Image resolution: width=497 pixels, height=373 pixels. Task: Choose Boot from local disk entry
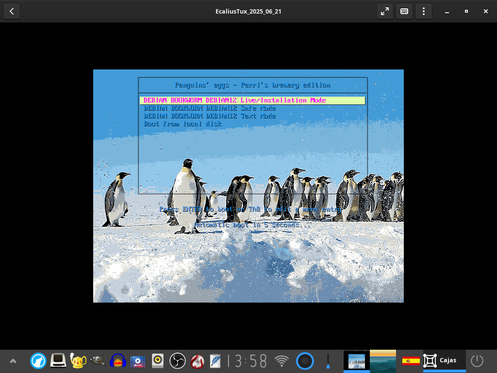pos(182,124)
